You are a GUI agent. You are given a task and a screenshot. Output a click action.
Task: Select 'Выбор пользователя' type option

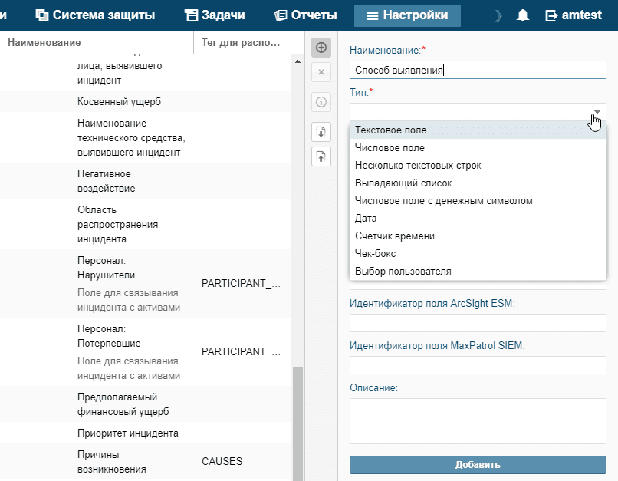(403, 271)
